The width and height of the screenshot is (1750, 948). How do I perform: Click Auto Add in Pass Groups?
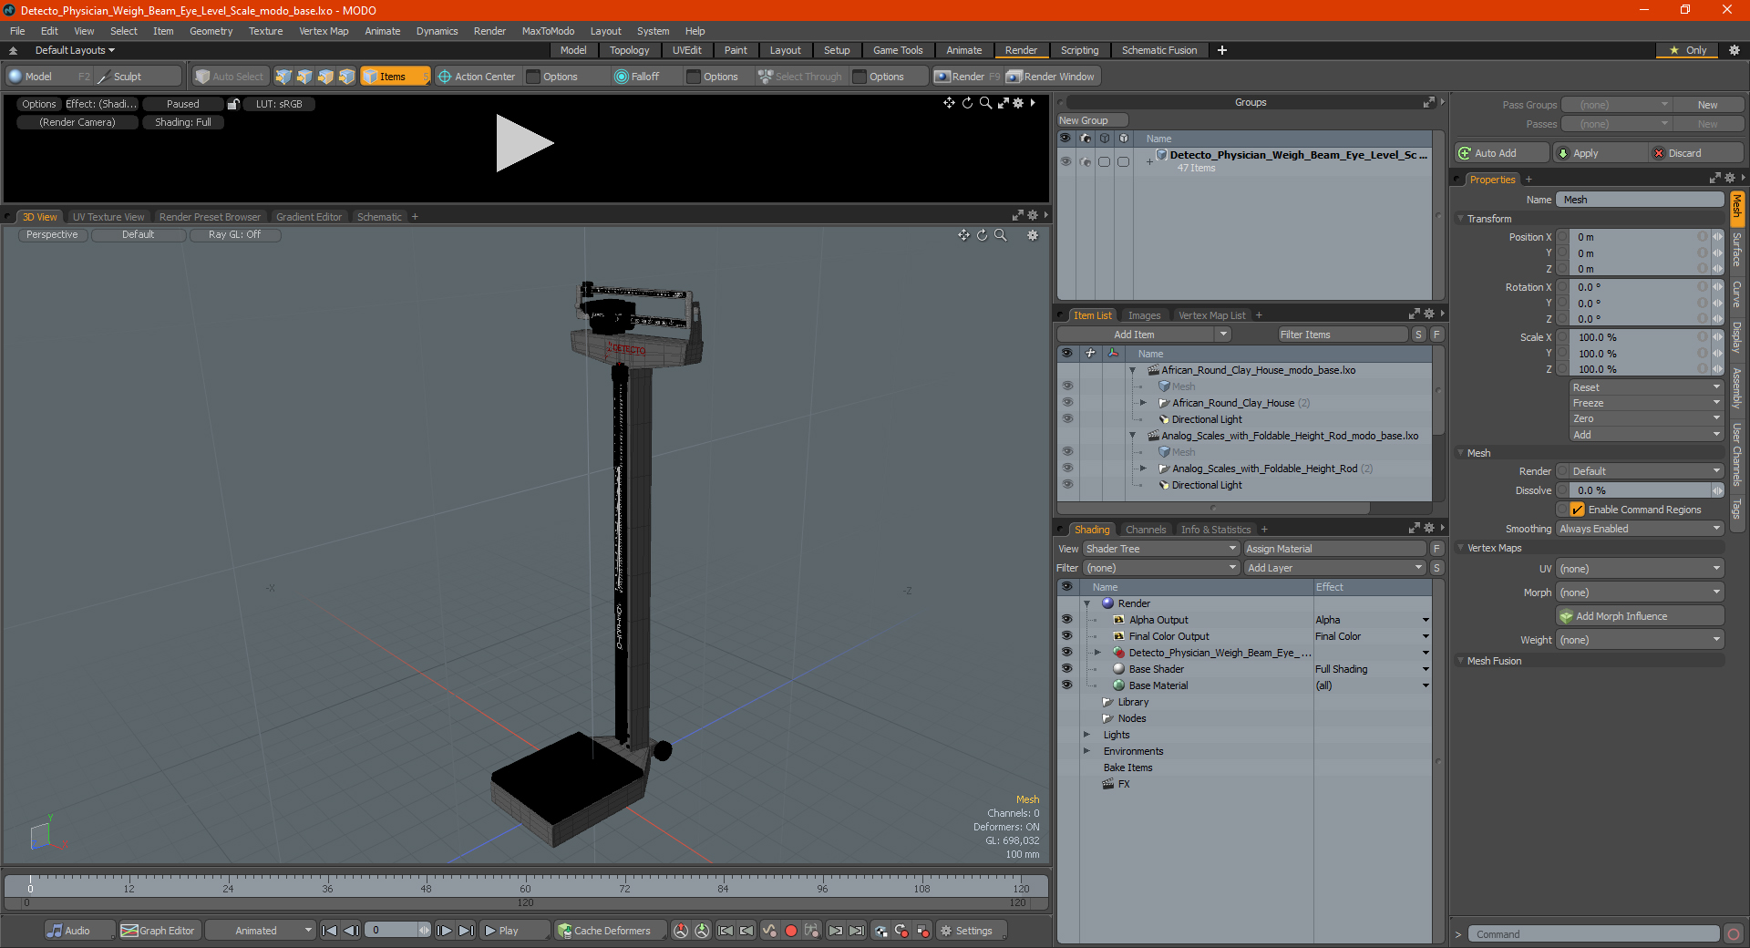coord(1502,153)
